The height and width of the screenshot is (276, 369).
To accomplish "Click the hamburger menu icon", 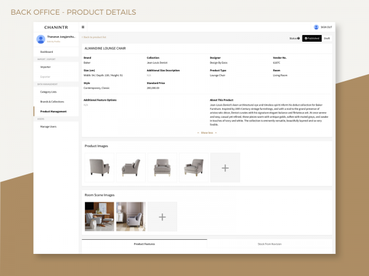I will [83, 27].
